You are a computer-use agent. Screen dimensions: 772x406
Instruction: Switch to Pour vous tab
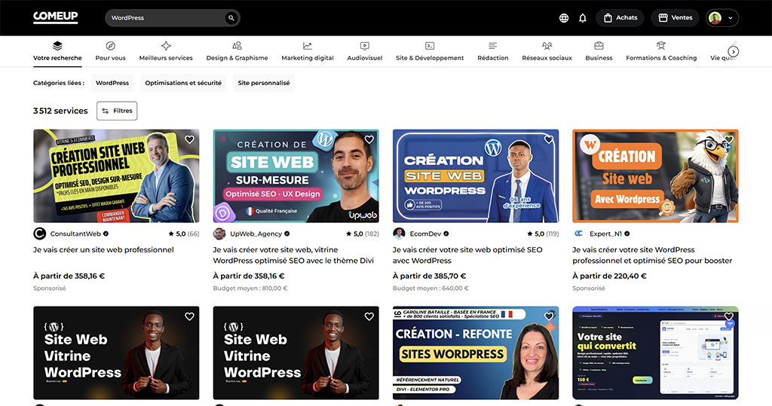tap(110, 52)
